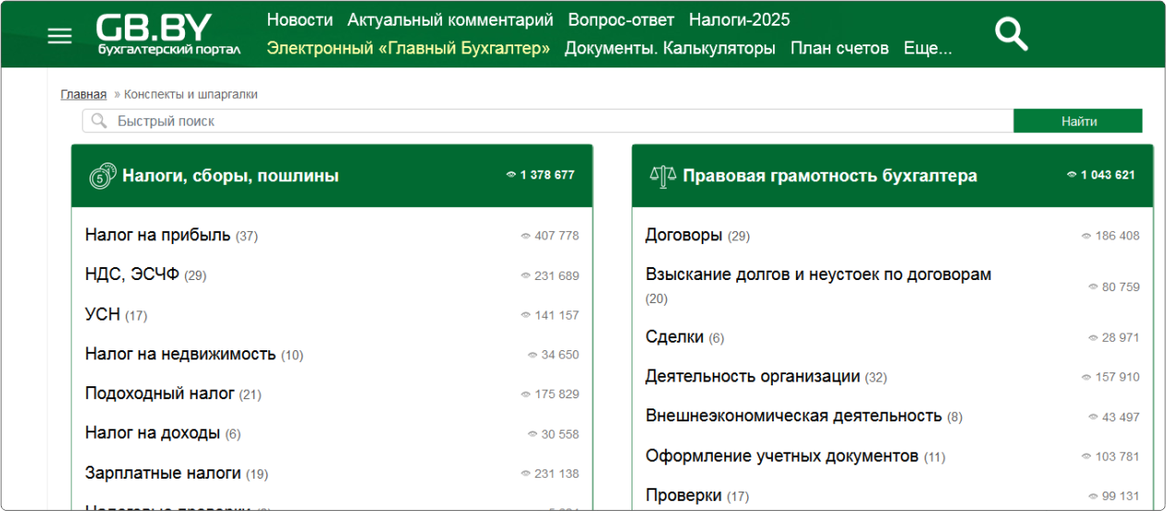The image size is (1166, 511).
Task: Open Электронный «Главный Бухгалтер» menu item
Action: click(x=408, y=48)
